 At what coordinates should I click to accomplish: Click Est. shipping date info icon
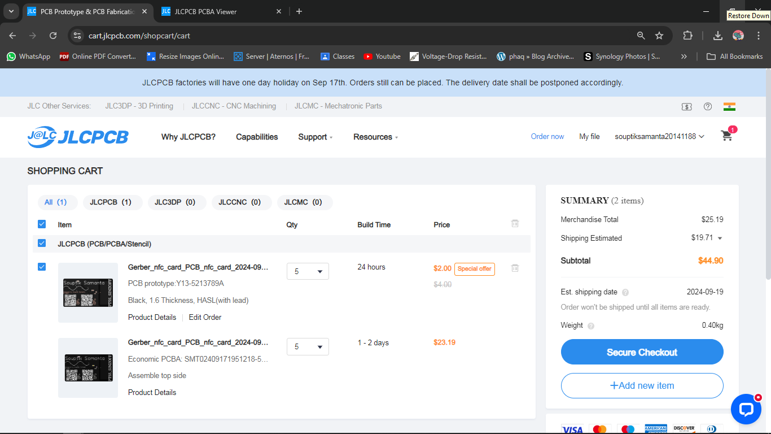[625, 293]
